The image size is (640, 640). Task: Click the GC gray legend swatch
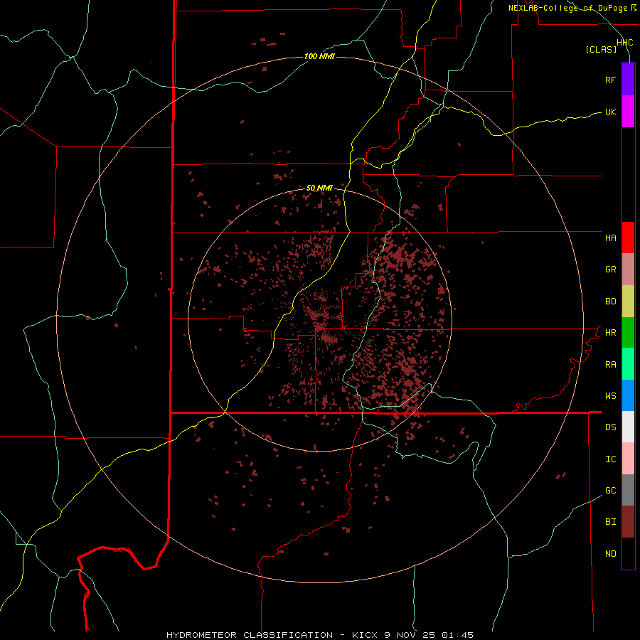point(628,490)
